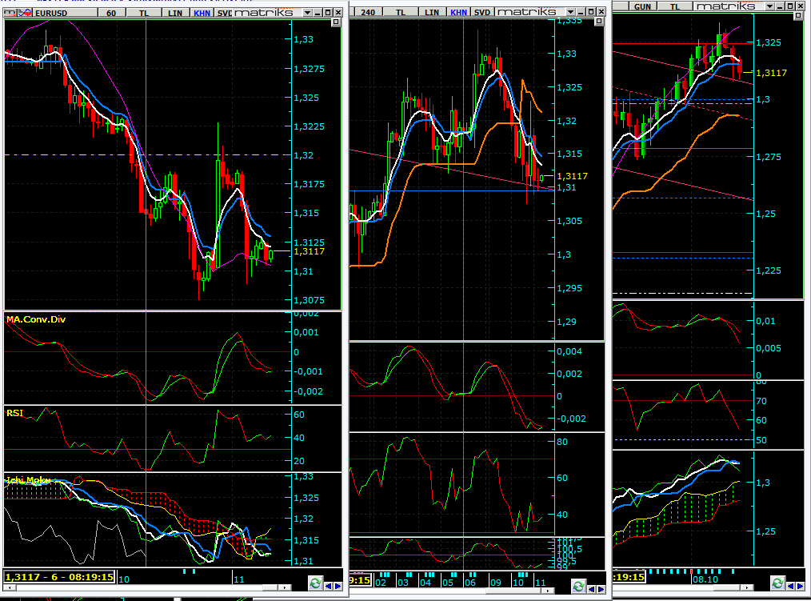The image size is (811, 601).
Task: Click the chart icon beside EURUSD in the title bar
Action: [x=25, y=13]
